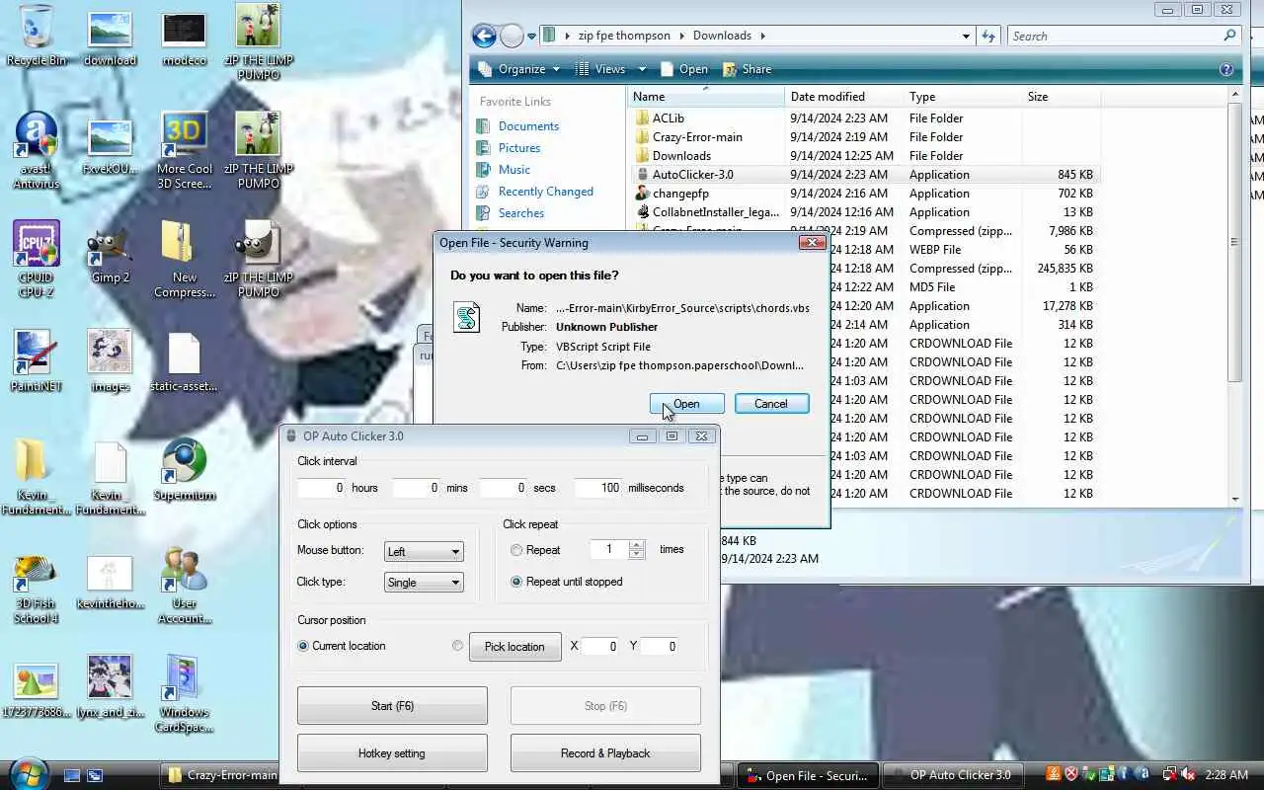Select the AutoClicker-3.0 application row
The width and height of the screenshot is (1264, 790).
(864, 175)
